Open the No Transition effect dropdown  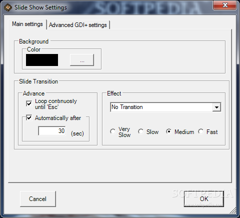coord(216,107)
